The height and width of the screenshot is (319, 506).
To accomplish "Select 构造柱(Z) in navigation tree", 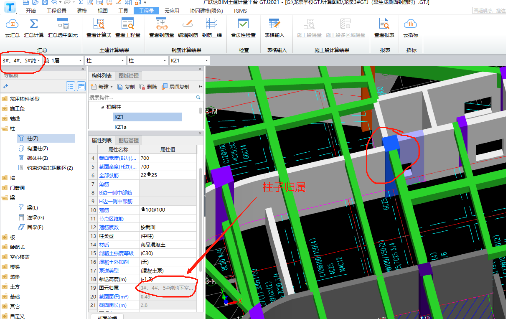I will 34,148.
